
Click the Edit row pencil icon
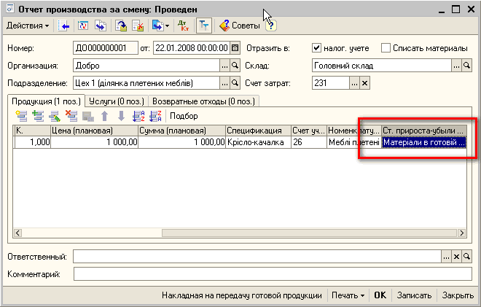coord(55,116)
